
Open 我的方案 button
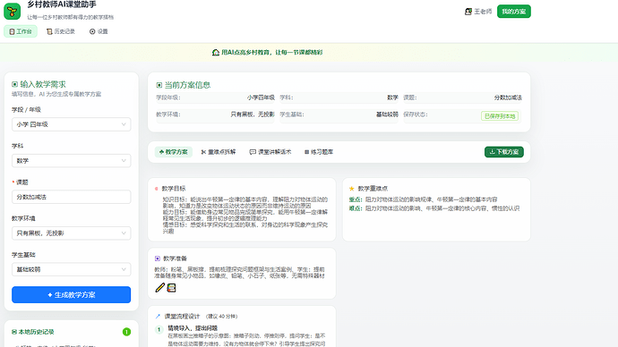pos(513,12)
